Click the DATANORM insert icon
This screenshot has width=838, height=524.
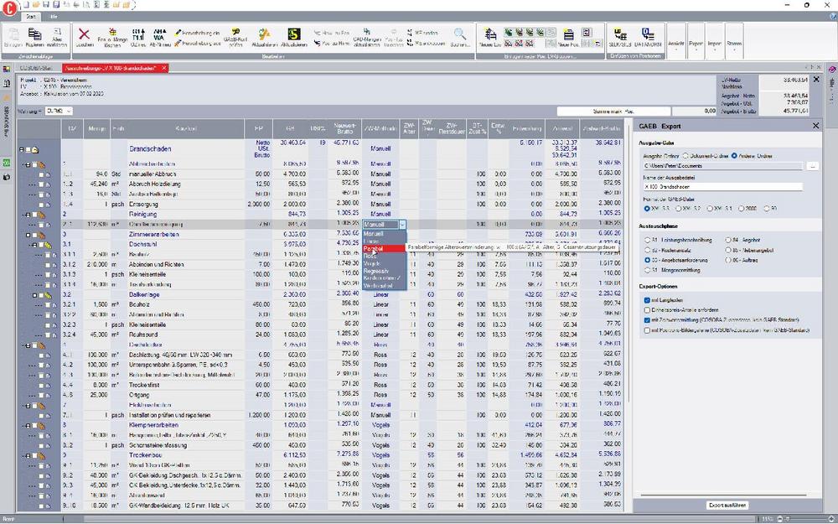click(649, 36)
